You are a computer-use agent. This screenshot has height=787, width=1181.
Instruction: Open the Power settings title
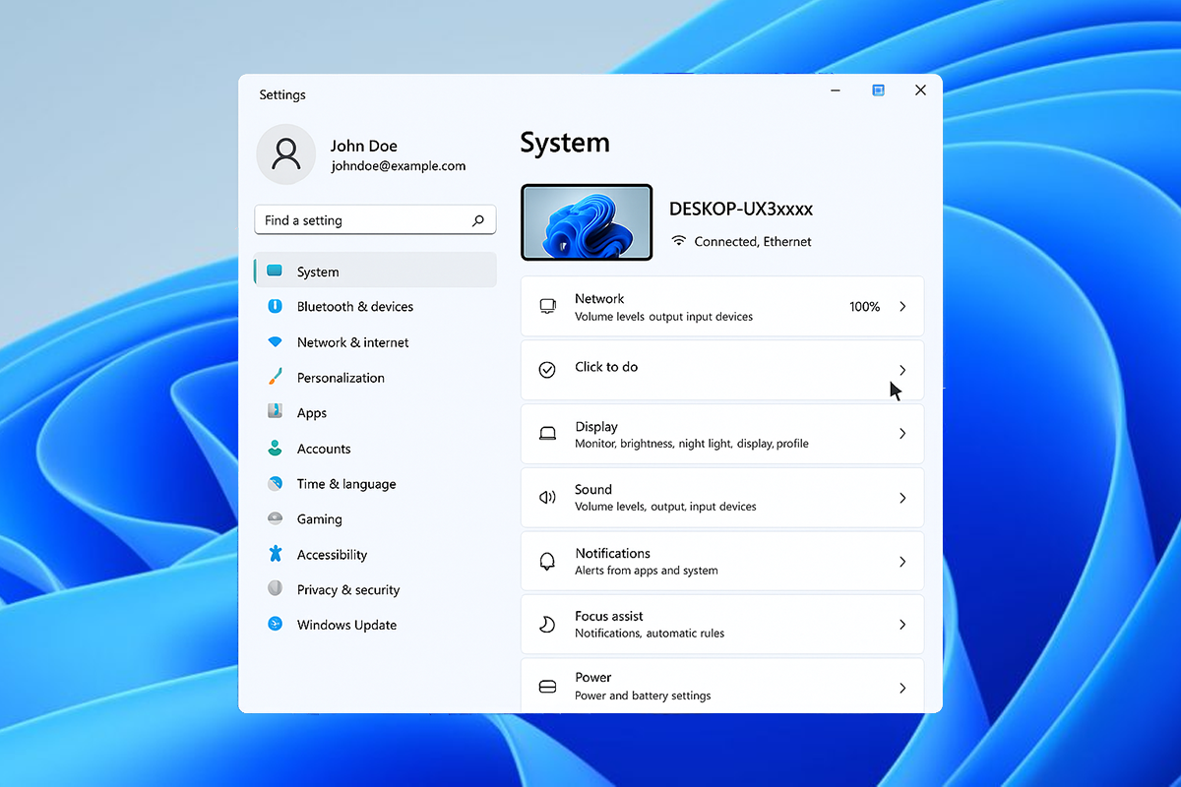pos(593,677)
